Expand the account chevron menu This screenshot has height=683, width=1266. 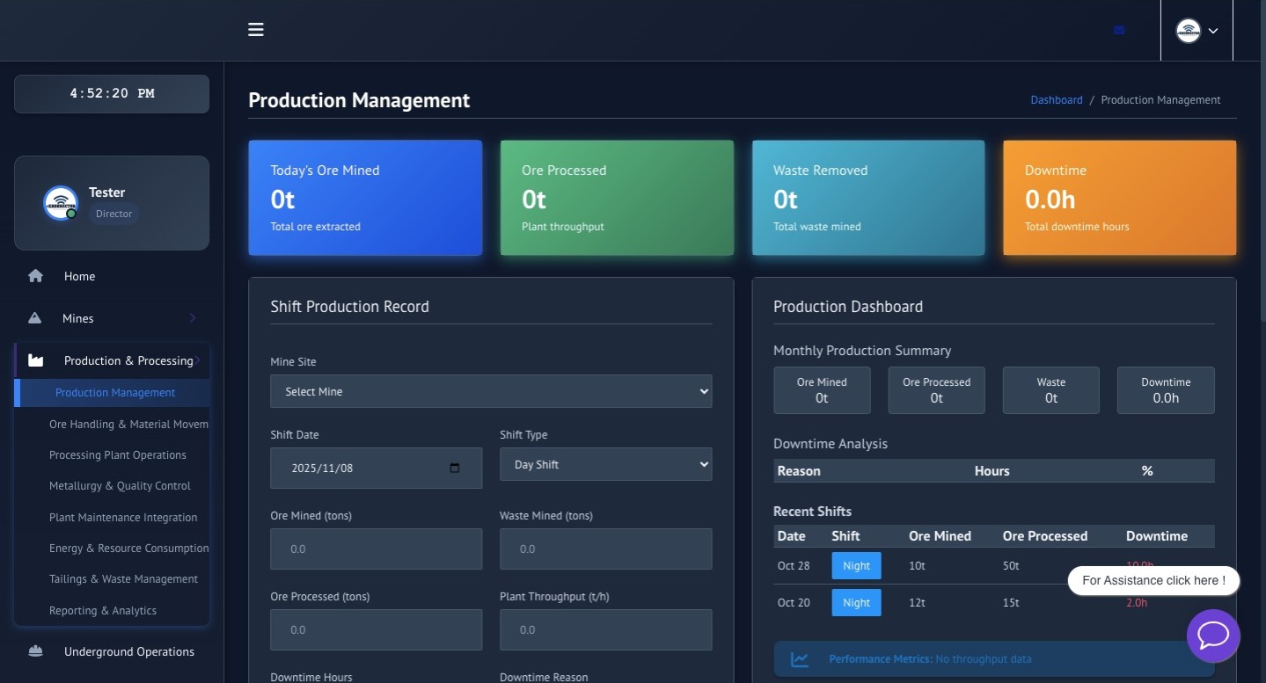pyautogui.click(x=1211, y=30)
